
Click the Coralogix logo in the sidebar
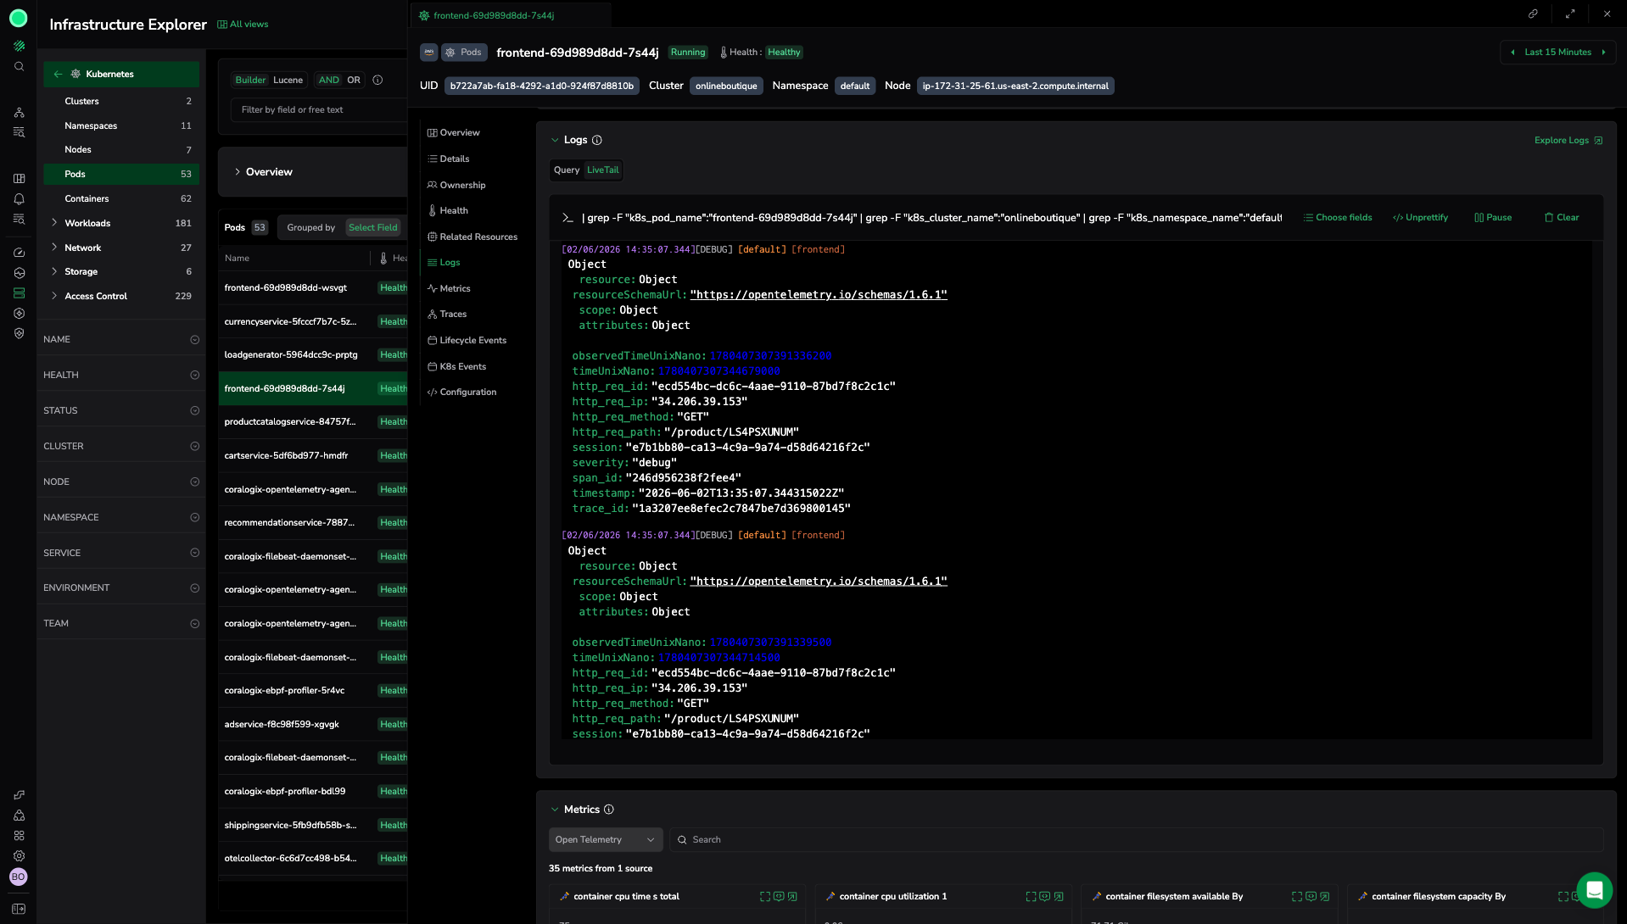click(x=19, y=18)
